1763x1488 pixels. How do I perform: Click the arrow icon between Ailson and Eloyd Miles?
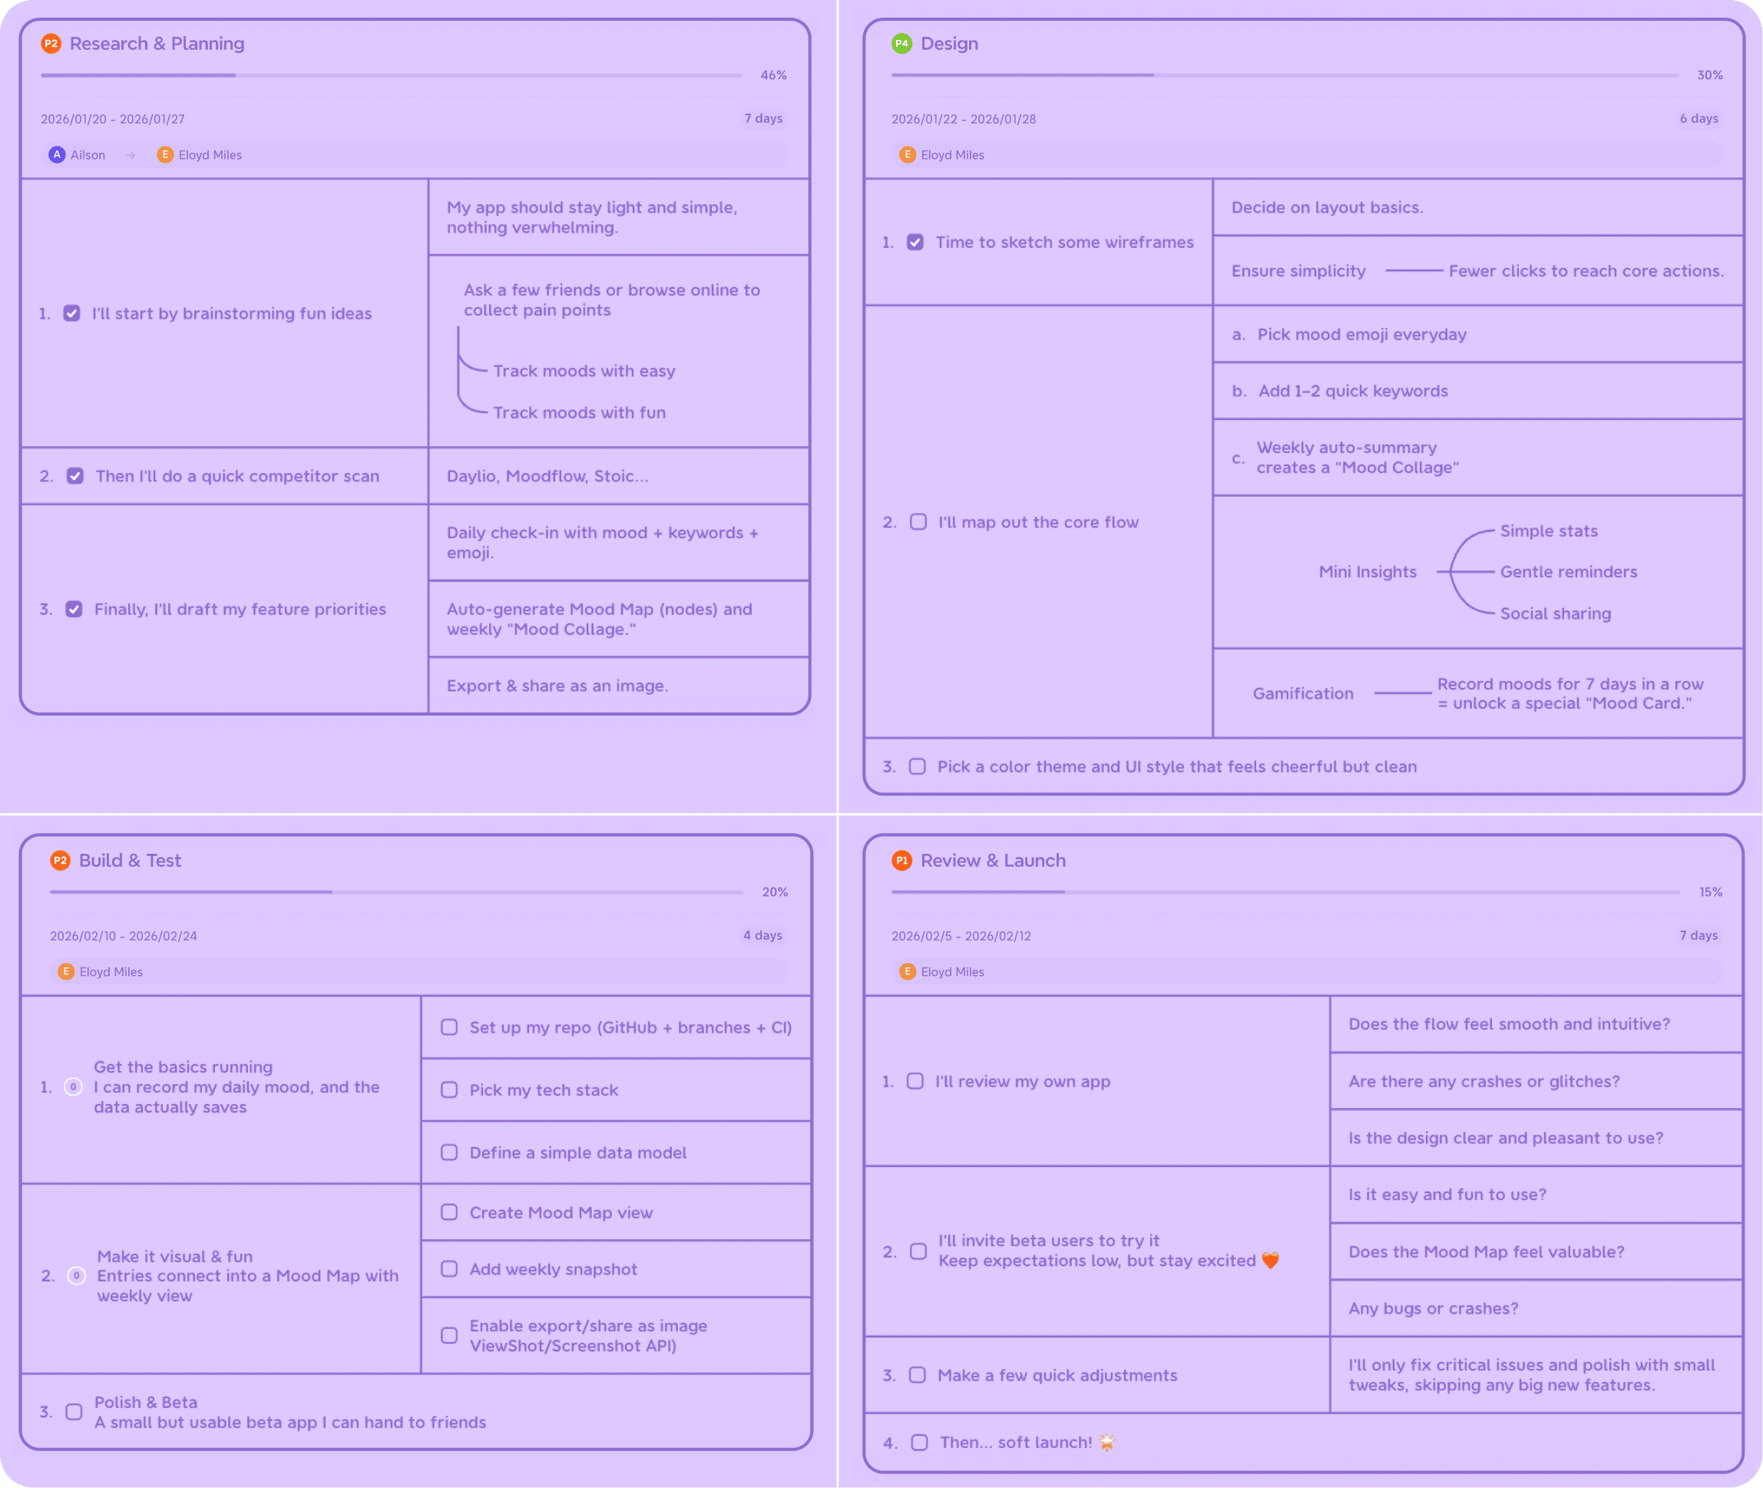click(x=131, y=154)
